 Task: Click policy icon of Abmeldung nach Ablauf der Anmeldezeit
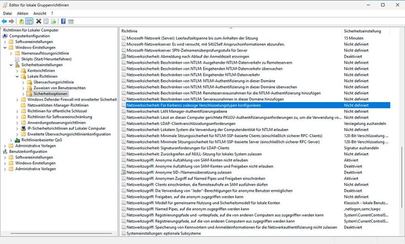pos(124,57)
